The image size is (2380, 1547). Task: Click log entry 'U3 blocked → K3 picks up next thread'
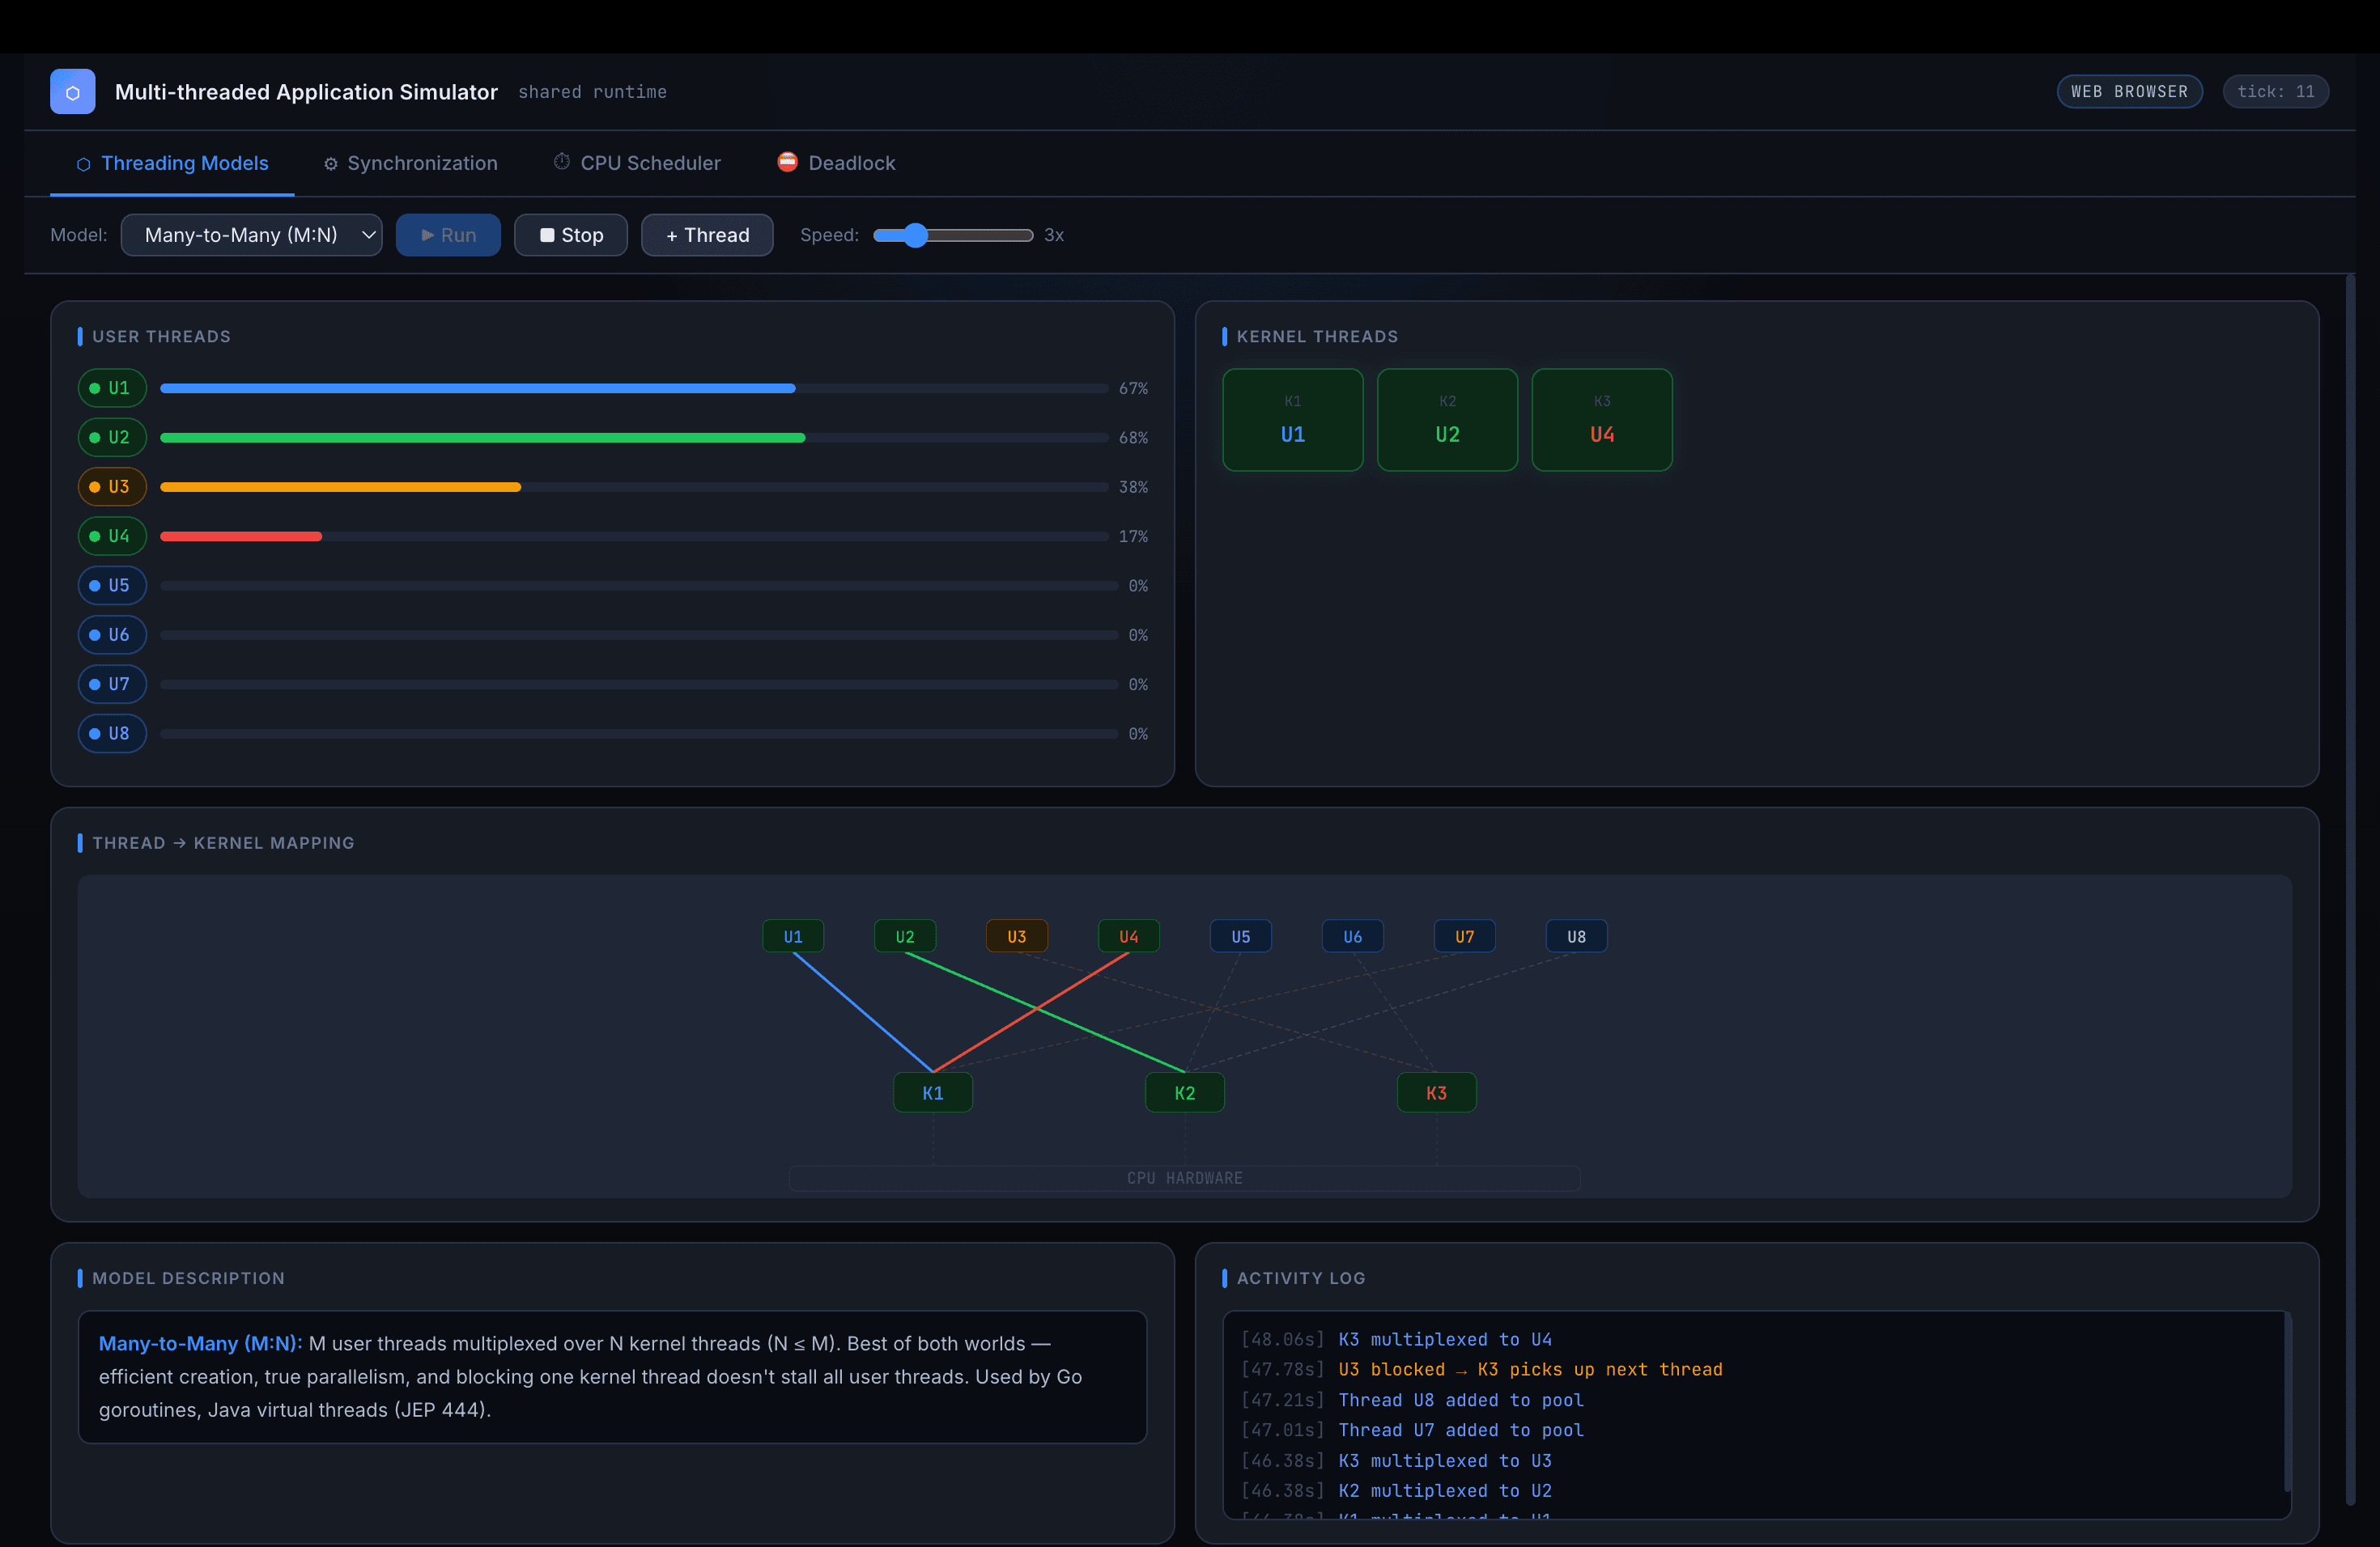pos(1530,1369)
